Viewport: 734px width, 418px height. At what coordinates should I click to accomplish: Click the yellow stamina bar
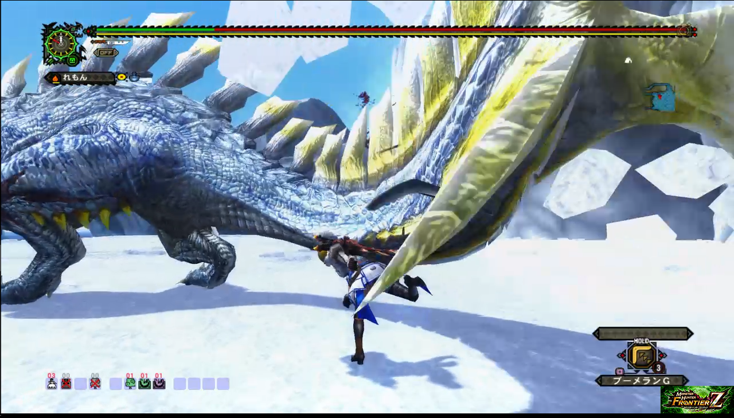[x=387, y=34]
